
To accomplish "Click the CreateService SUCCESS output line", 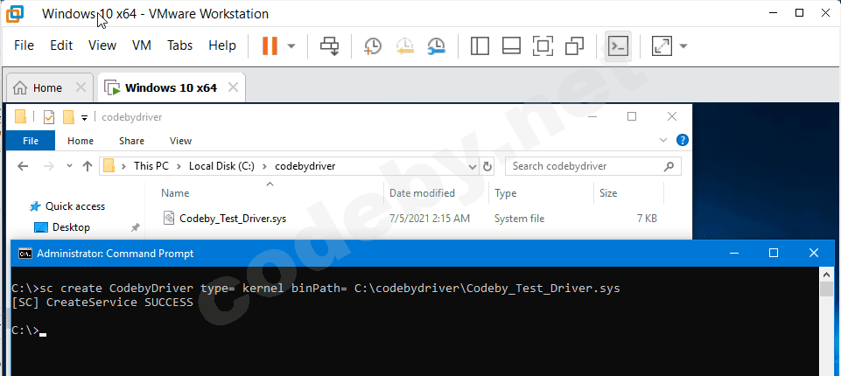I will coord(102,303).
